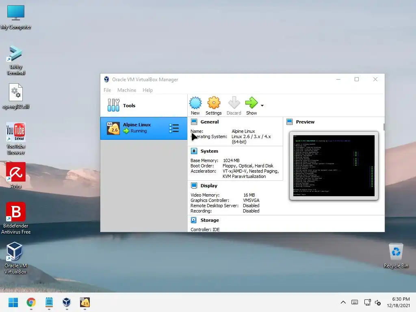Click the VirtualBox title bar logo icon
This screenshot has width=416, height=312.
point(107,79)
